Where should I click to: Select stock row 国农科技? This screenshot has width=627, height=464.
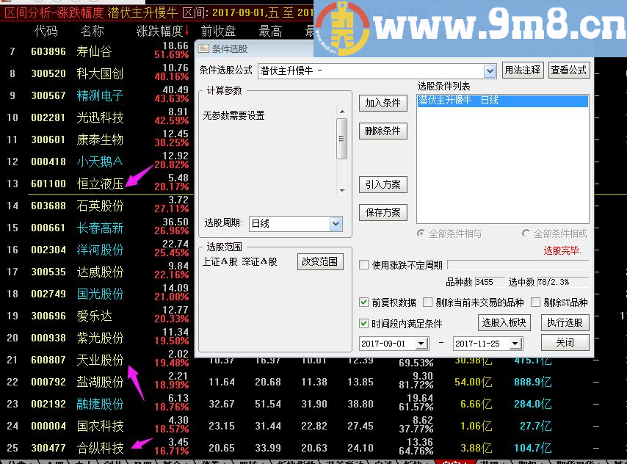100,426
